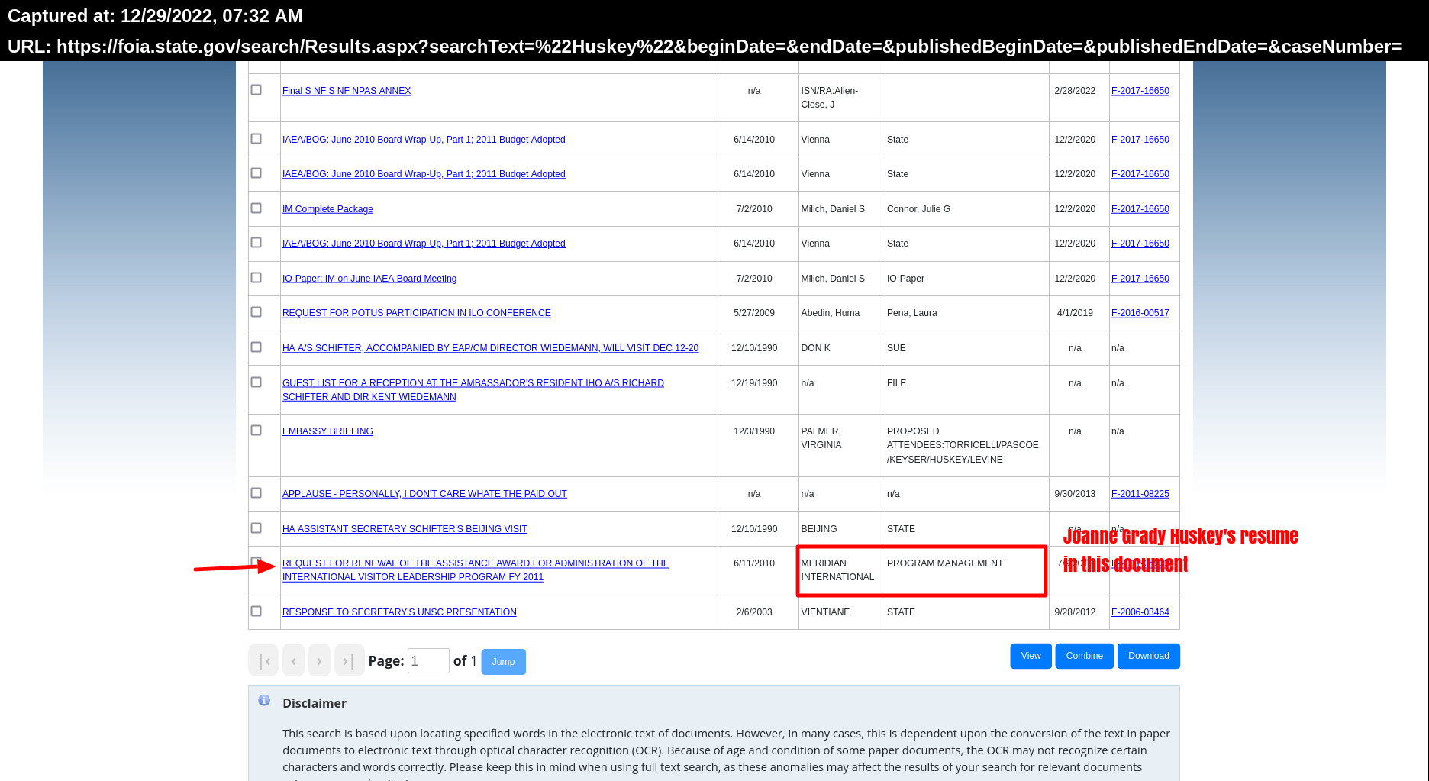Check box for HA ASSISTANT SECRETARY SCHIFTER'S BEIJING VISIT
This screenshot has height=781, width=1429.
click(256, 528)
